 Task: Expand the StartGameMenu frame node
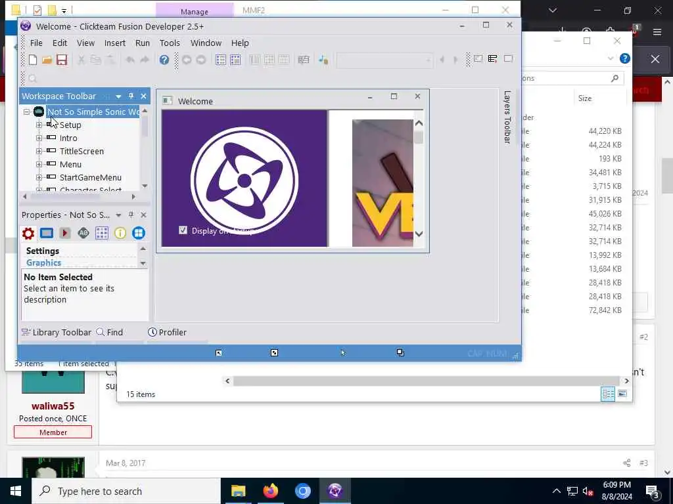click(x=39, y=177)
